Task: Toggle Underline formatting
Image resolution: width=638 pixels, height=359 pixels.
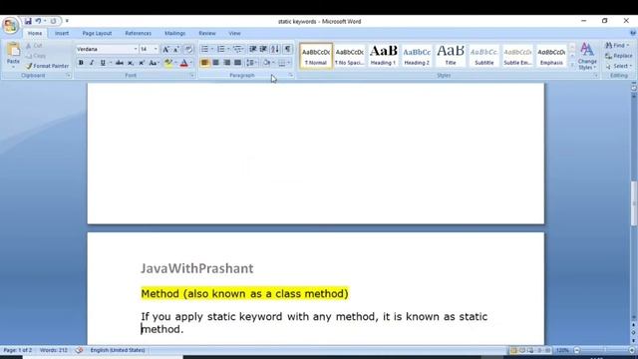Action: click(103, 63)
